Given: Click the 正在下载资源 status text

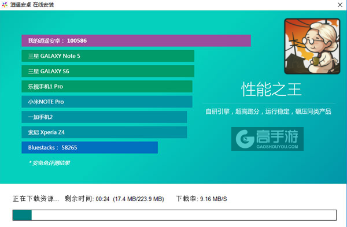Looking at the screenshot, I should (36, 199).
